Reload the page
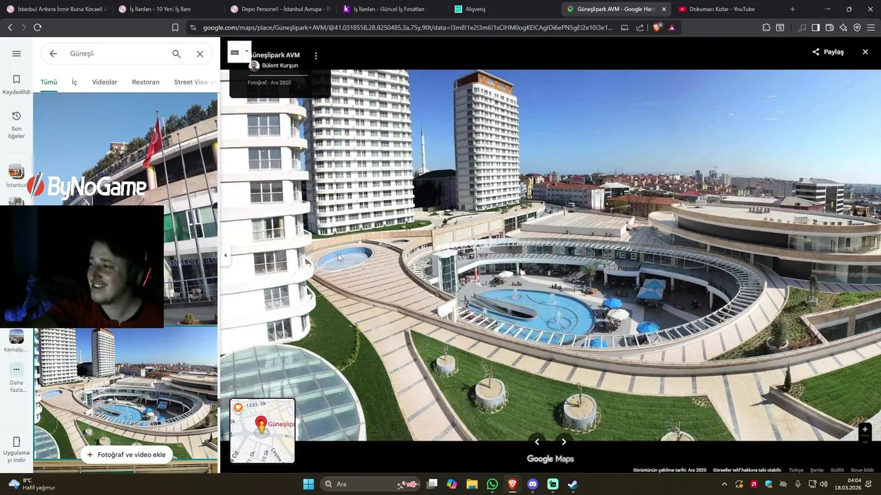 click(37, 27)
